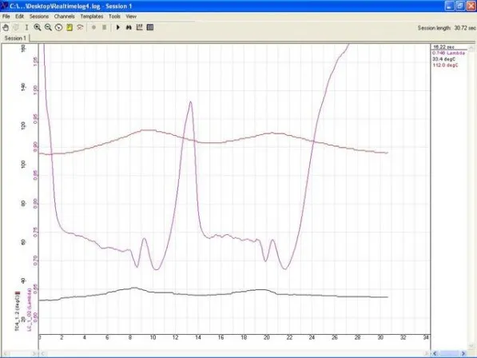
Task: Click the yellow note icon
Action: (70, 28)
